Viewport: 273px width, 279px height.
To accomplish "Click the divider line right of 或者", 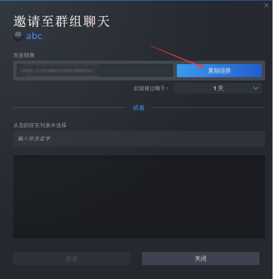I will coord(209,107).
